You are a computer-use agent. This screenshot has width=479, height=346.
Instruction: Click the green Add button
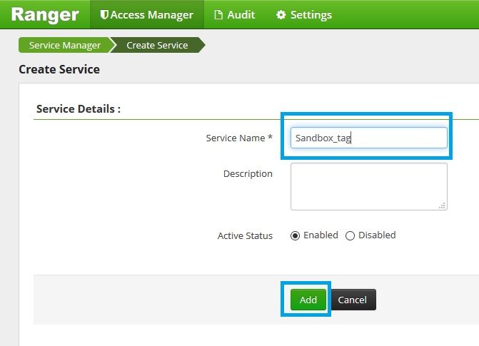(308, 300)
